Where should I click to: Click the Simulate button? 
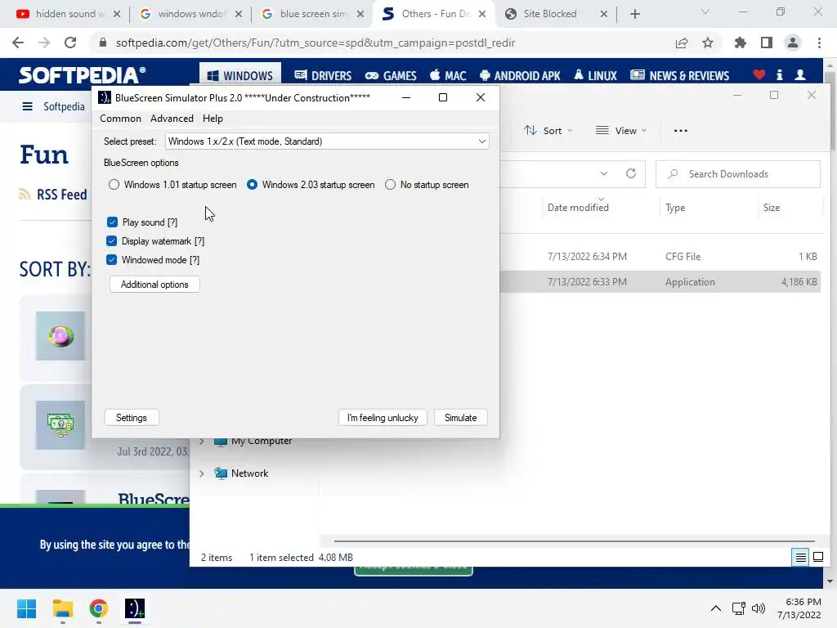click(461, 418)
